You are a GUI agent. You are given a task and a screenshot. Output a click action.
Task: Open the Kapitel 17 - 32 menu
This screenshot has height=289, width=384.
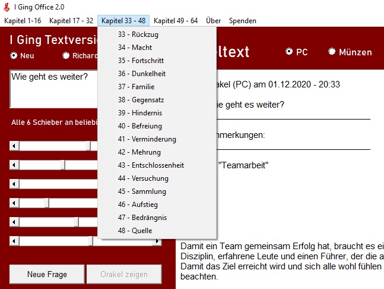click(x=71, y=21)
